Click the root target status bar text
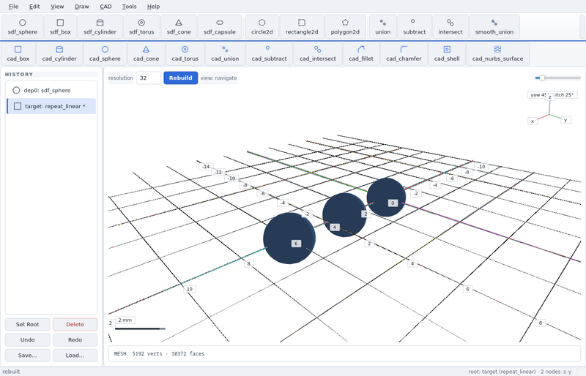This screenshot has height=376, width=586. pos(514,372)
